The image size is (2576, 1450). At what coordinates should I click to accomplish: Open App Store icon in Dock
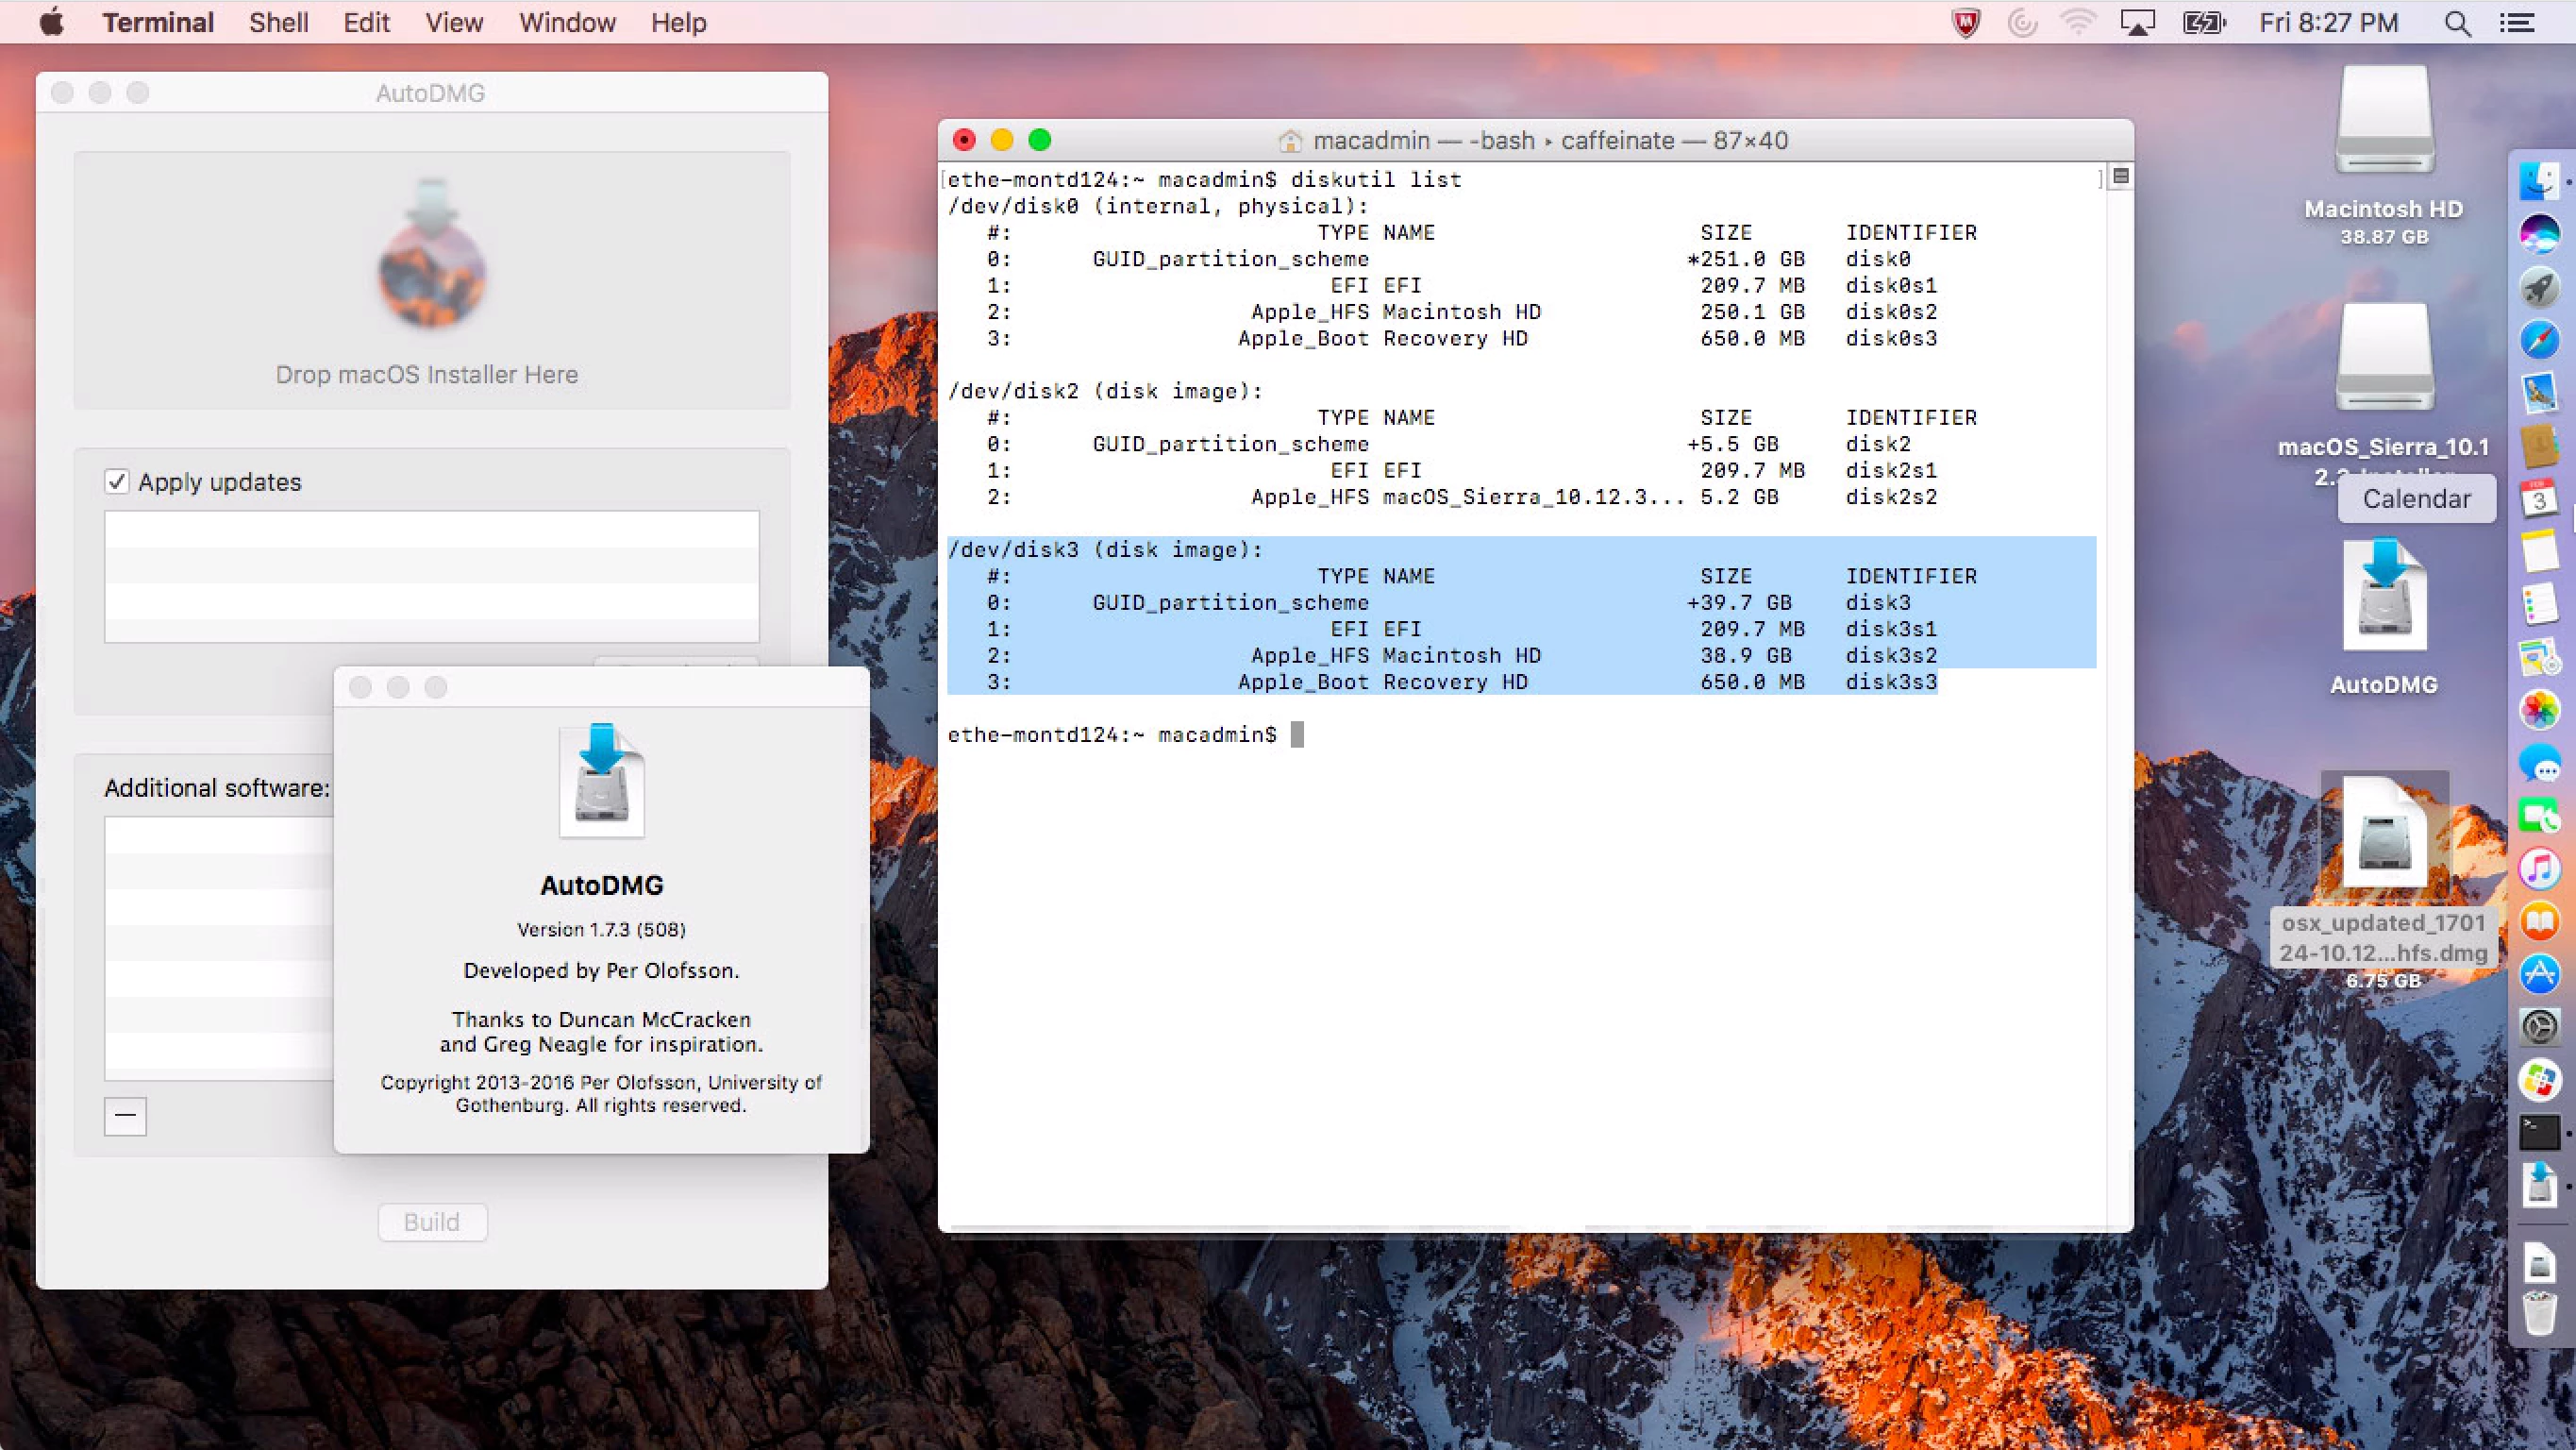tap(2539, 973)
